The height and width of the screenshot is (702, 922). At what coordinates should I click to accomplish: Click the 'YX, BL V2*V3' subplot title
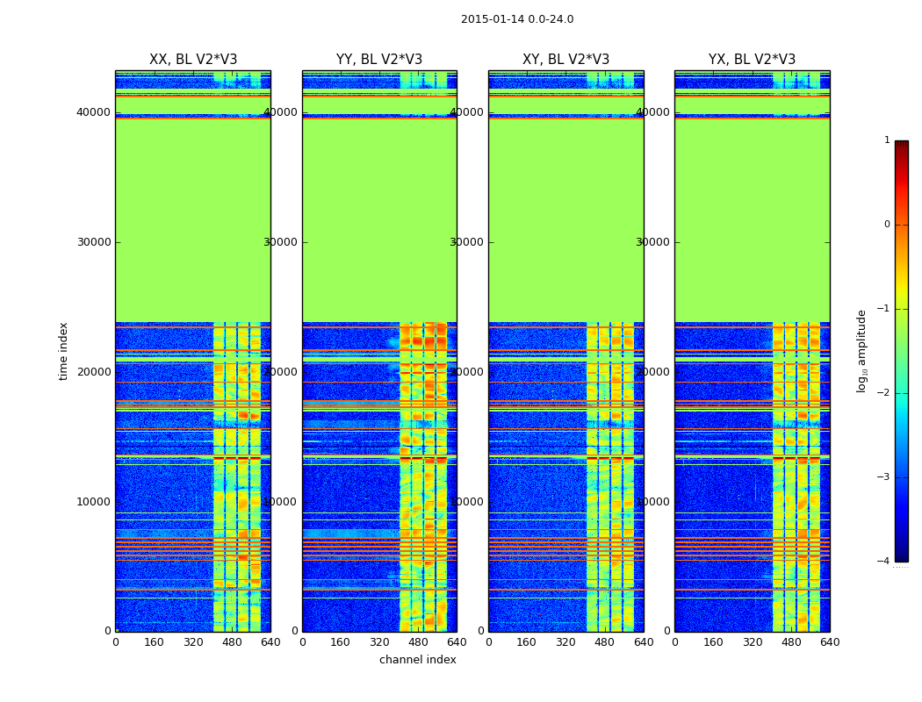(752, 60)
